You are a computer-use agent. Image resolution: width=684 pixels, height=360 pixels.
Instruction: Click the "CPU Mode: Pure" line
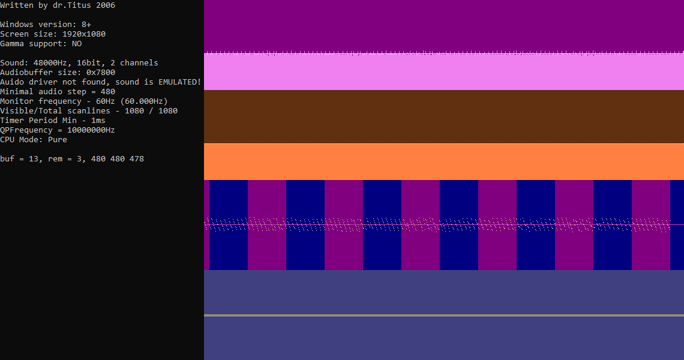[x=34, y=140]
